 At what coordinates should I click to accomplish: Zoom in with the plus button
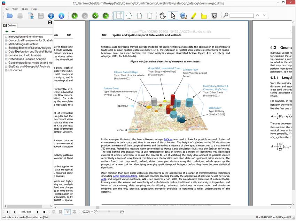tap(122, 212)
